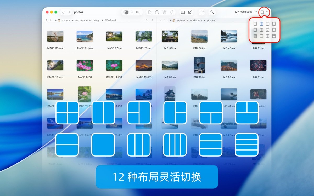Switch to column view in the toolbar

[x=138, y=12]
